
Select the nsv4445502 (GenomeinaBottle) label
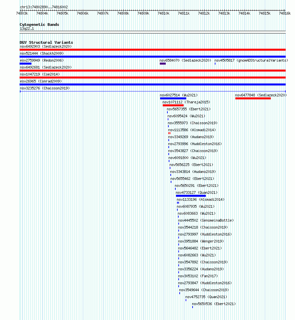[x=206, y=220]
